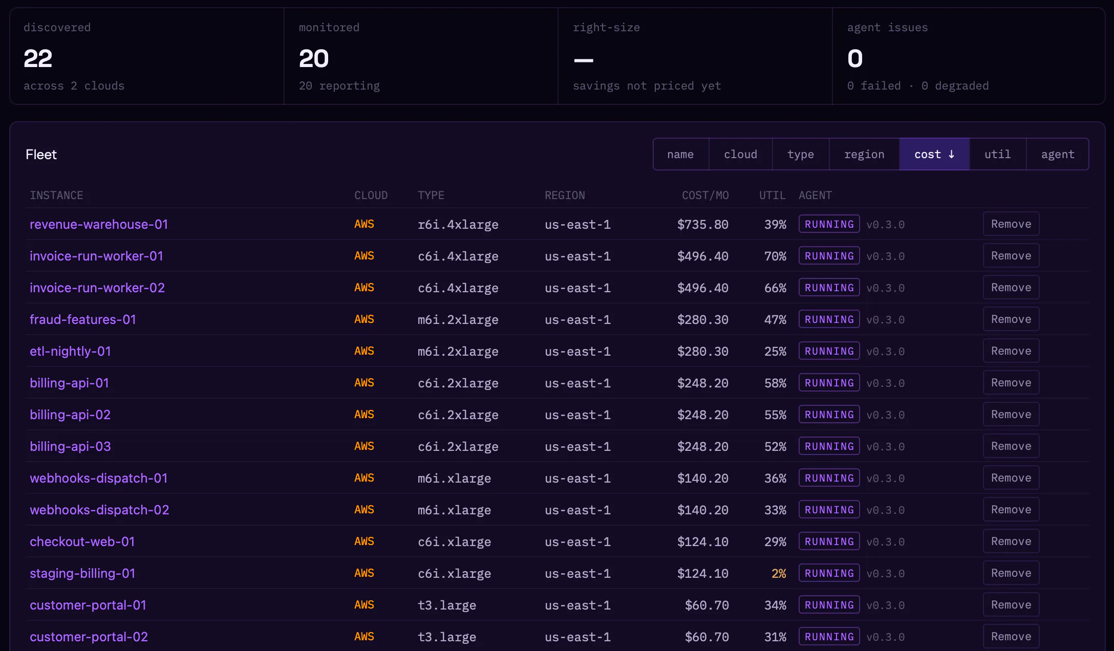Sort fleet by agent
This screenshot has height=651, width=1114.
(x=1058, y=154)
